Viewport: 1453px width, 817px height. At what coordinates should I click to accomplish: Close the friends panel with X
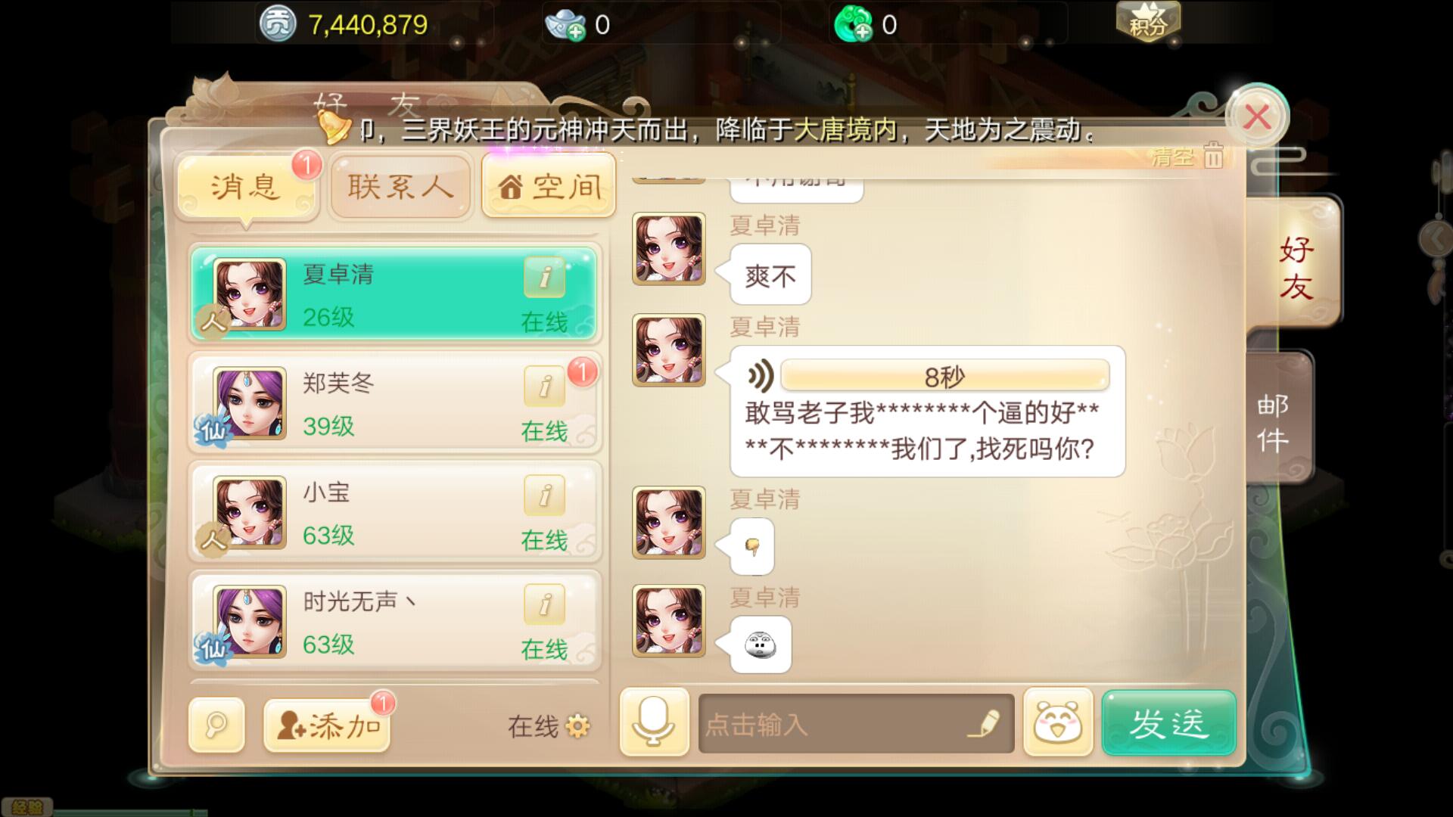pyautogui.click(x=1257, y=117)
